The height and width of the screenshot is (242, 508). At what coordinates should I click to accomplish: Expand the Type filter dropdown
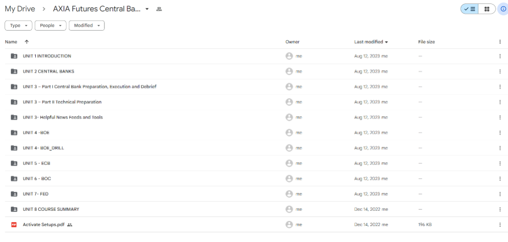(x=18, y=26)
